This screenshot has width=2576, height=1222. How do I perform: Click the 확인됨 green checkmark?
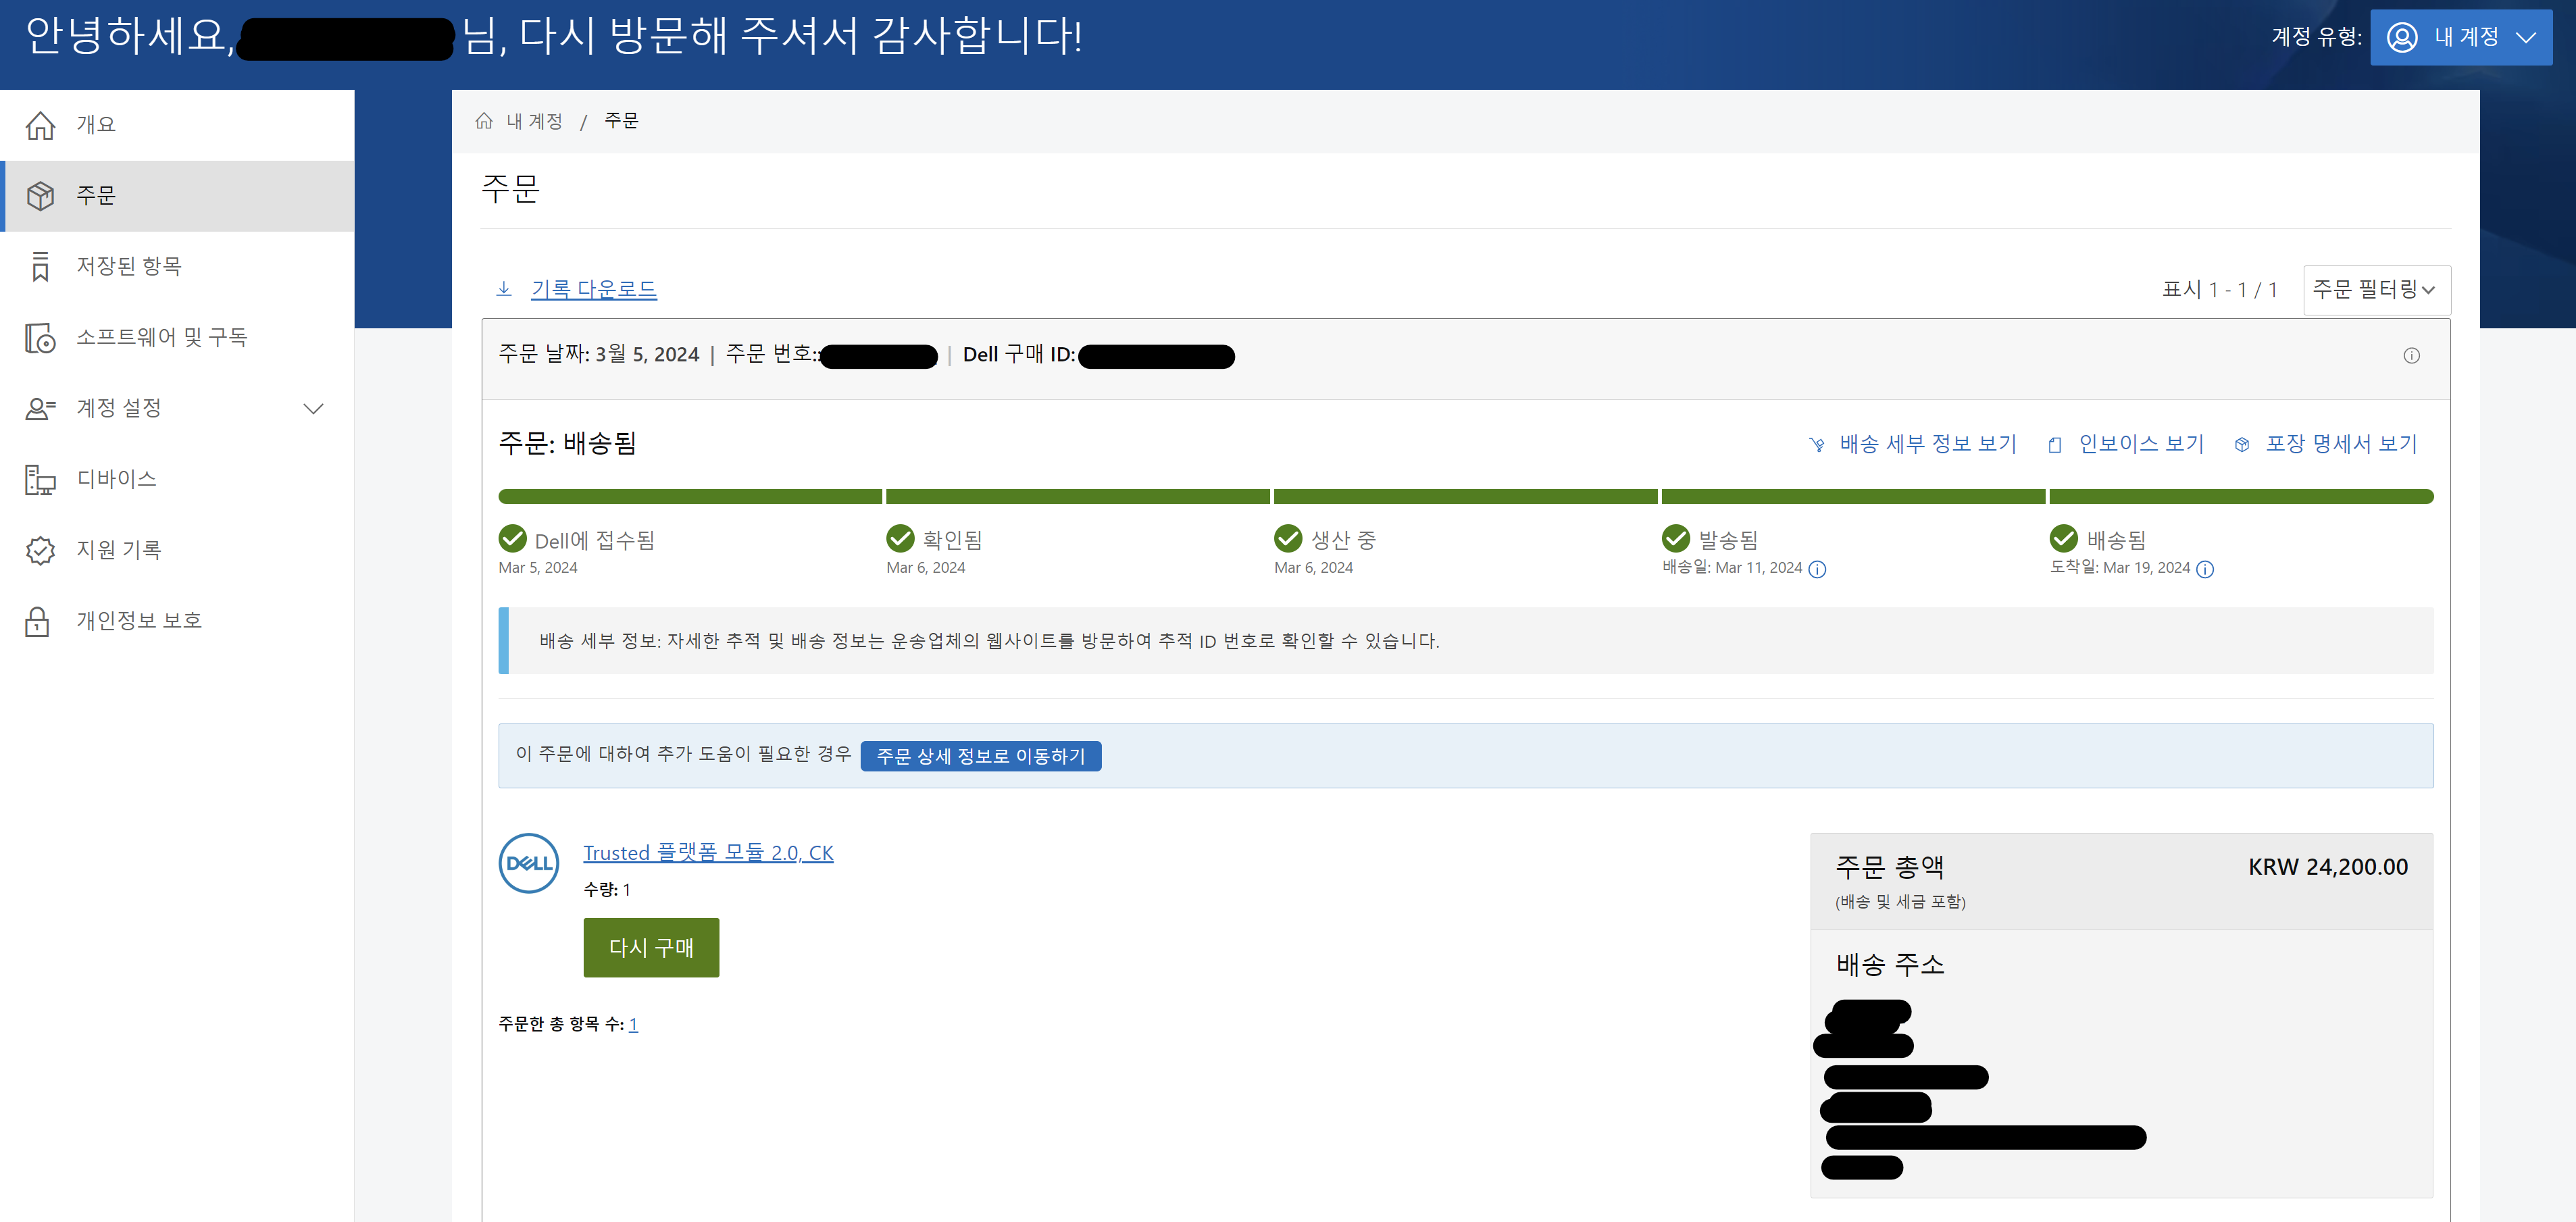(x=900, y=539)
